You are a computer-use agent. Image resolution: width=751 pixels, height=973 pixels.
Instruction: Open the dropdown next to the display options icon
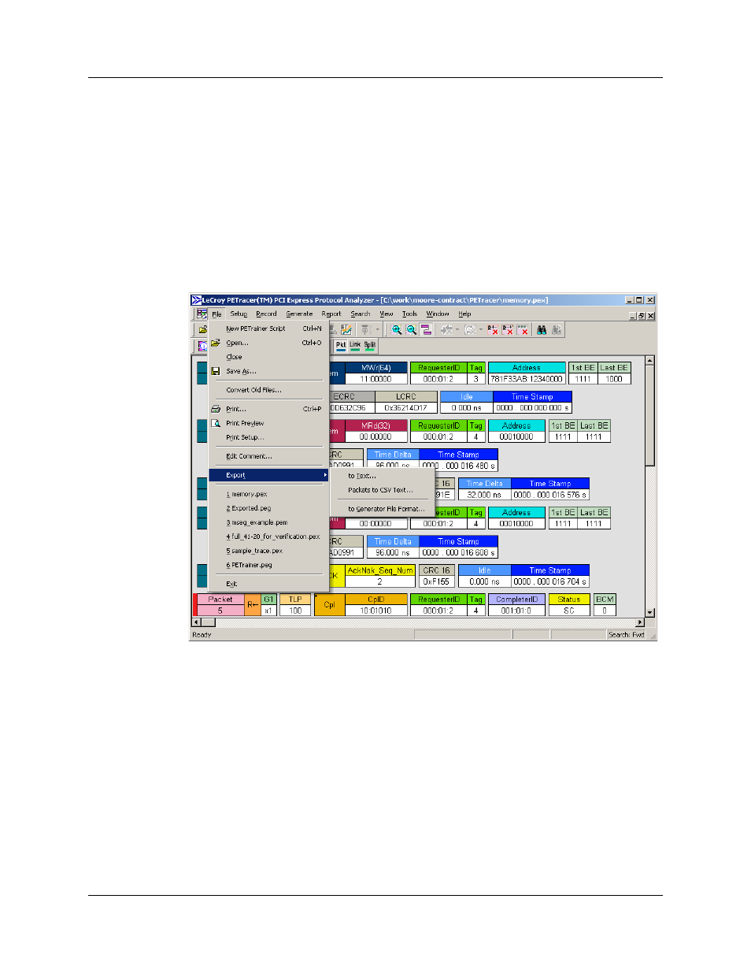click(x=481, y=329)
